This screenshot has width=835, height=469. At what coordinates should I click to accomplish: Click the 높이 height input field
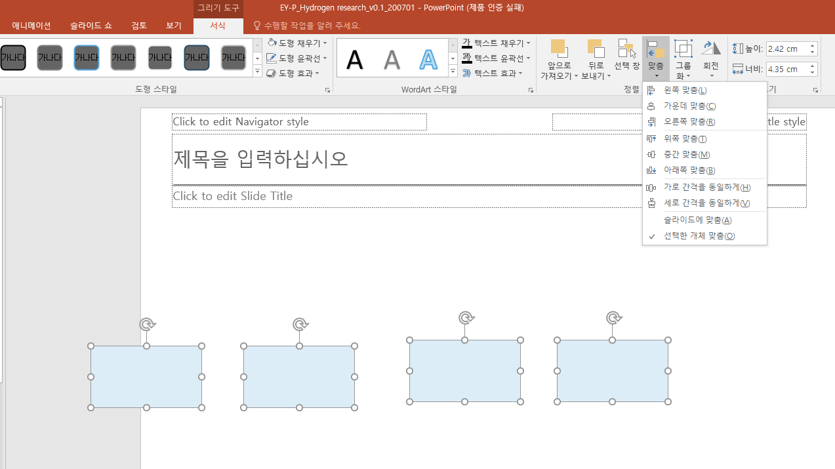tap(786, 49)
